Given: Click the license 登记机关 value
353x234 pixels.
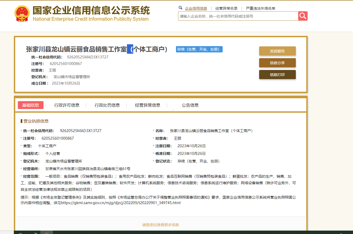Looking at the screenshot, I should coord(64,161).
